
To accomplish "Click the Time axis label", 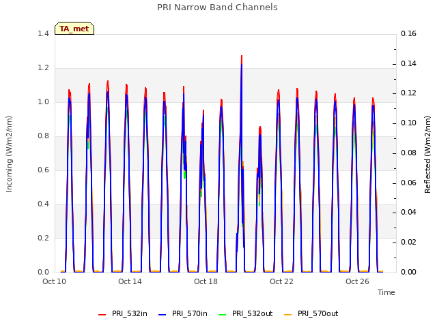I will (386, 292).
